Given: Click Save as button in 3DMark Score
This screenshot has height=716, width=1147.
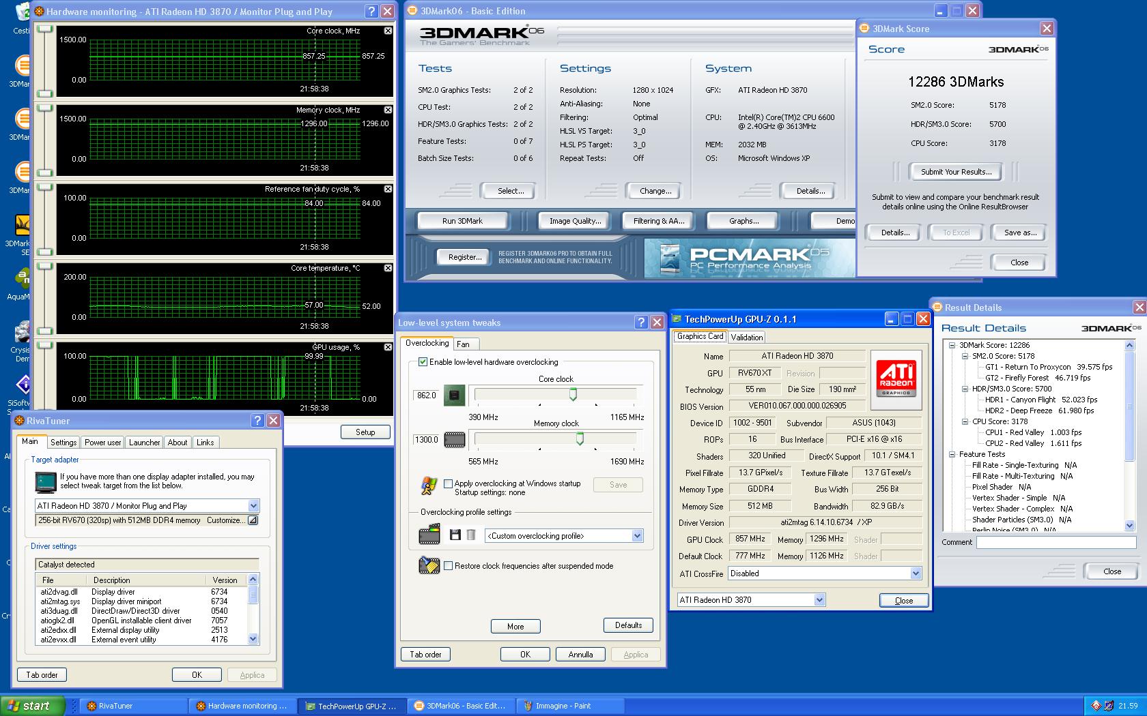Looking at the screenshot, I should pyautogui.click(x=1020, y=233).
